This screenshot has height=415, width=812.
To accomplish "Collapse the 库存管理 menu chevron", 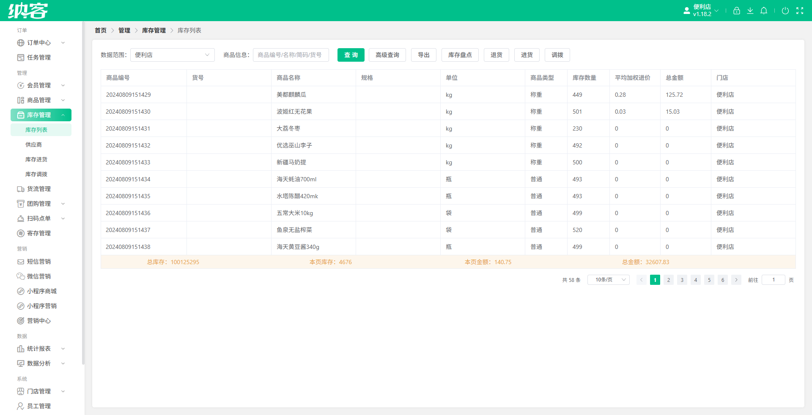I will coord(63,115).
